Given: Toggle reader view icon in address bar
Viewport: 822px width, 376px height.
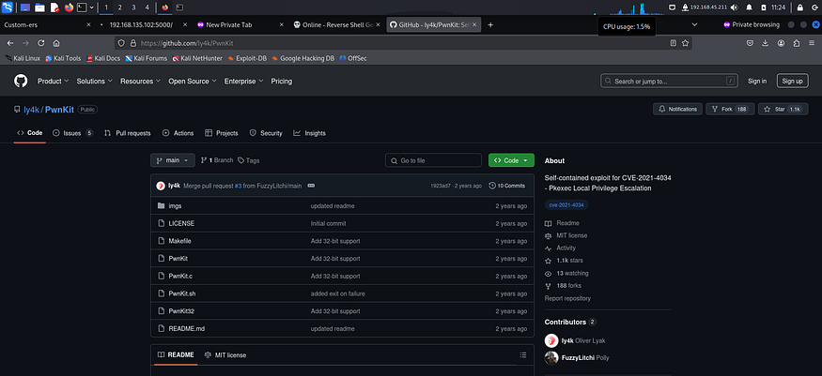Looking at the screenshot, I should click(674, 43).
